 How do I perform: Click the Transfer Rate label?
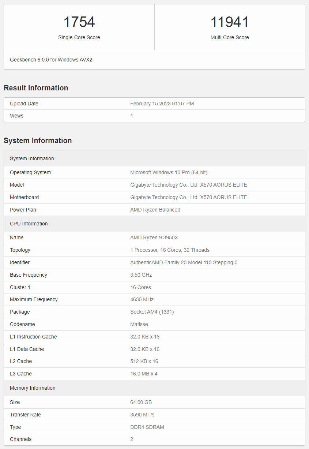[x=25, y=415]
